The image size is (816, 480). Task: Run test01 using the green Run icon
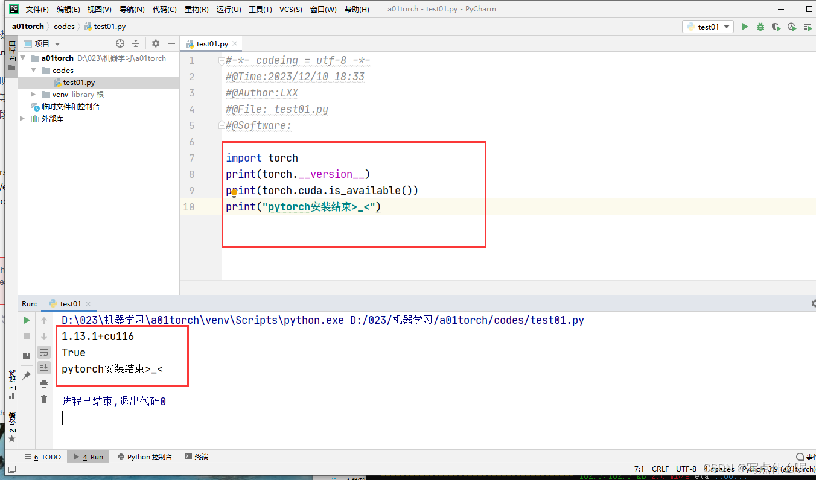point(745,27)
